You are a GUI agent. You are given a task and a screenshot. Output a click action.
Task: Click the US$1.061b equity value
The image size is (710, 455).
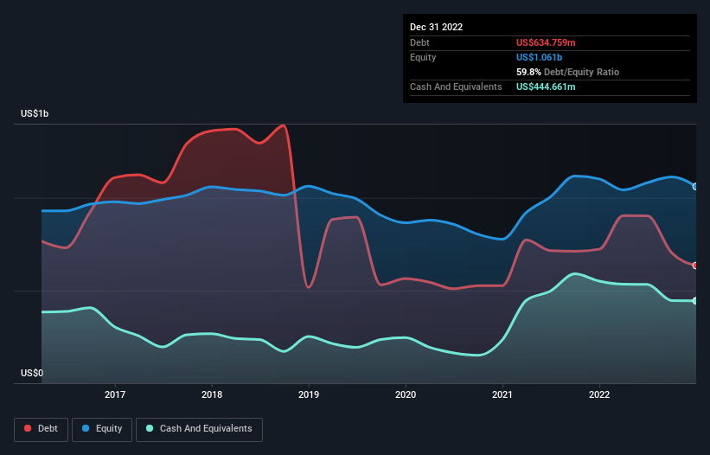click(539, 57)
